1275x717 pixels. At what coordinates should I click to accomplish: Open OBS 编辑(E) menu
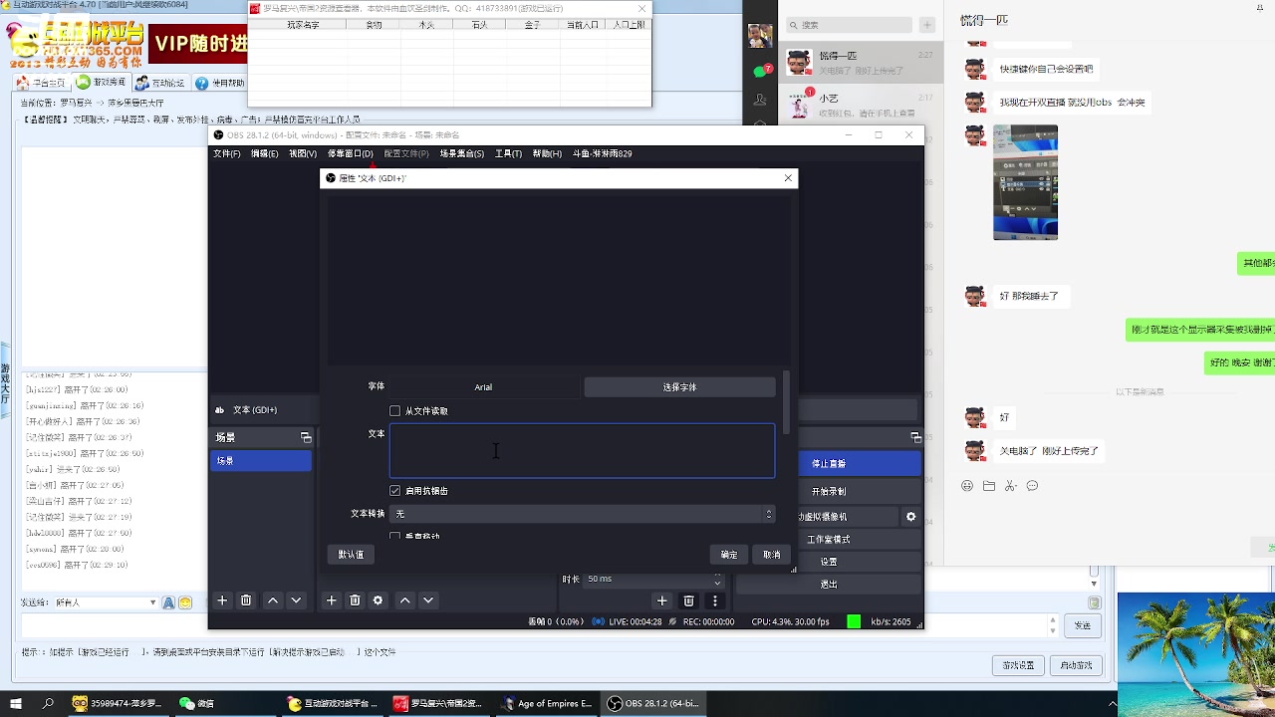tap(264, 153)
